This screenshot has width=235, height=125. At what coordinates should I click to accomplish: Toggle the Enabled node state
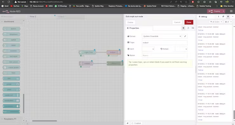pos(136,123)
